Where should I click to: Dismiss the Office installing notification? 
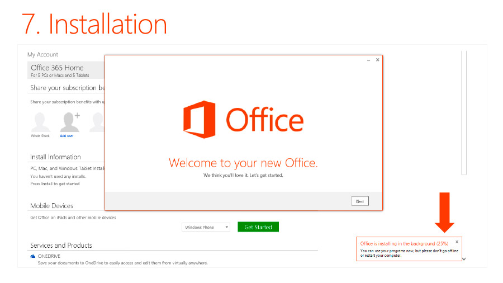[x=457, y=242]
